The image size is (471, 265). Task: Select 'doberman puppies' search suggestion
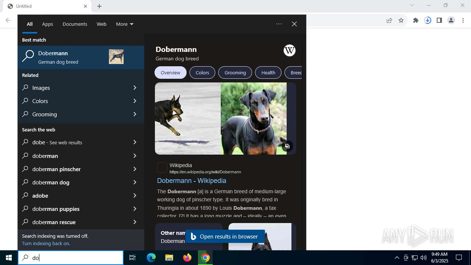click(x=81, y=209)
